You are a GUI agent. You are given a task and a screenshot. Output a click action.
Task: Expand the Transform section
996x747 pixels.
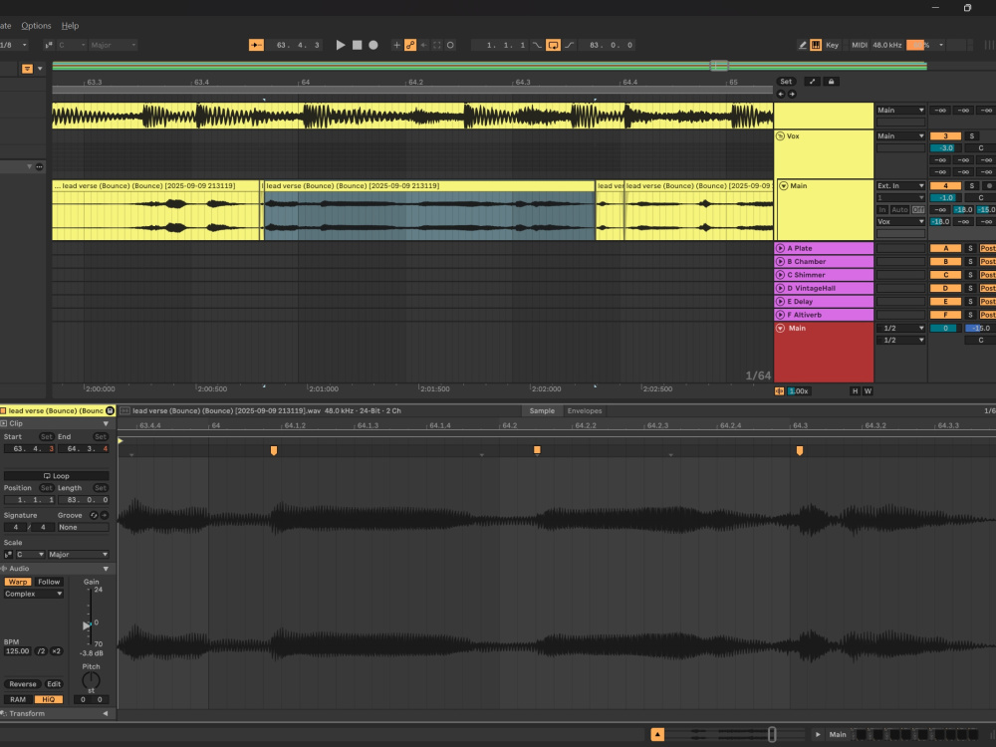[106, 714]
